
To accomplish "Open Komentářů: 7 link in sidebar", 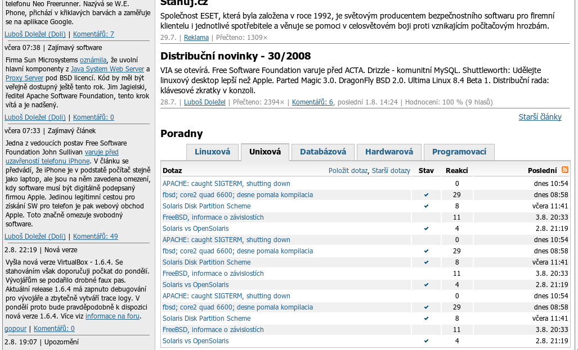I will (x=93, y=34).
